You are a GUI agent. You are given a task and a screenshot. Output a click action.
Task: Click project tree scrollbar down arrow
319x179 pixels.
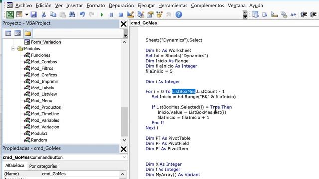(x=124, y=140)
